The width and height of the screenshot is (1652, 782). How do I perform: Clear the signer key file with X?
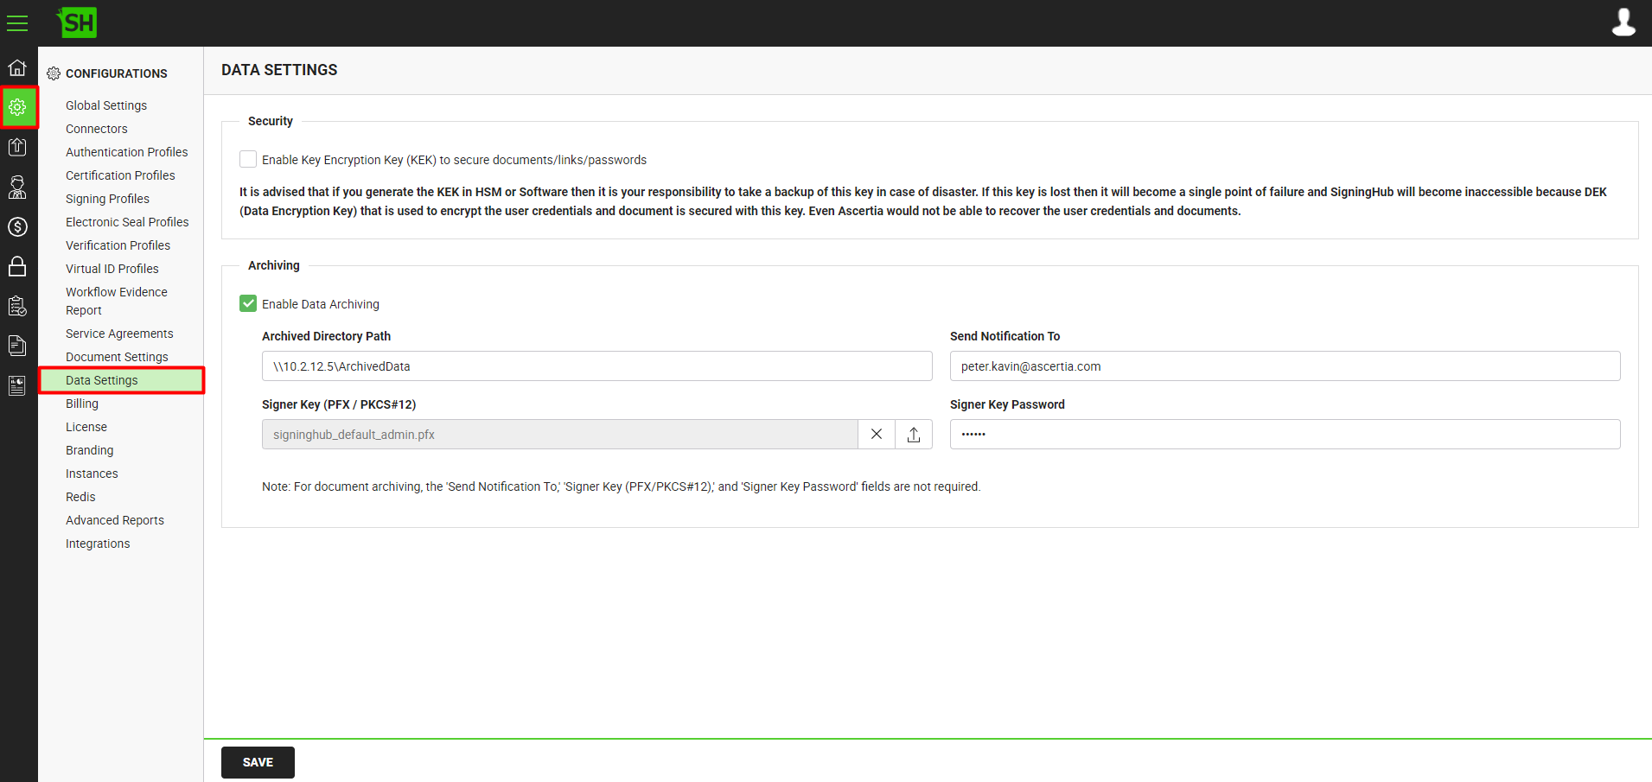pos(877,434)
